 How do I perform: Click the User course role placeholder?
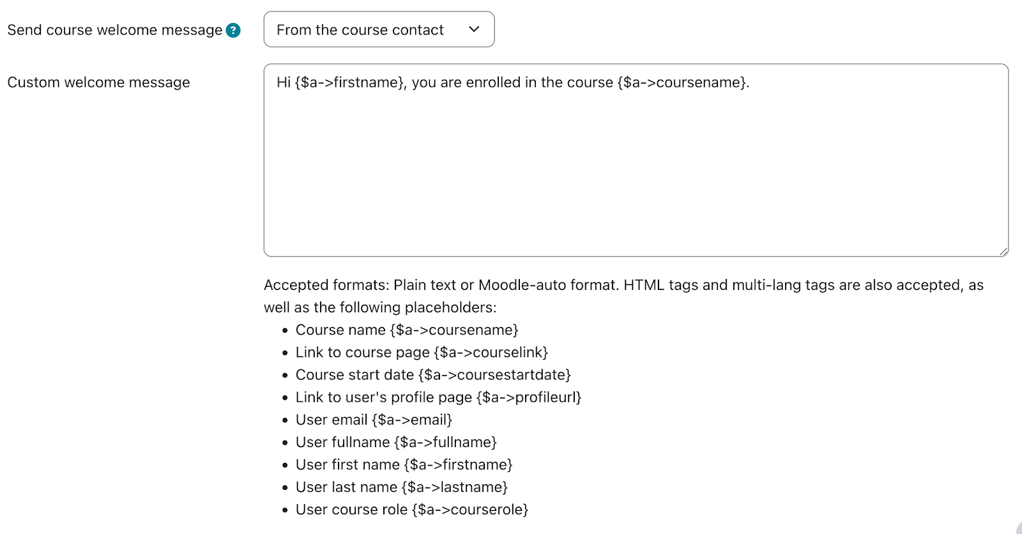pos(412,509)
